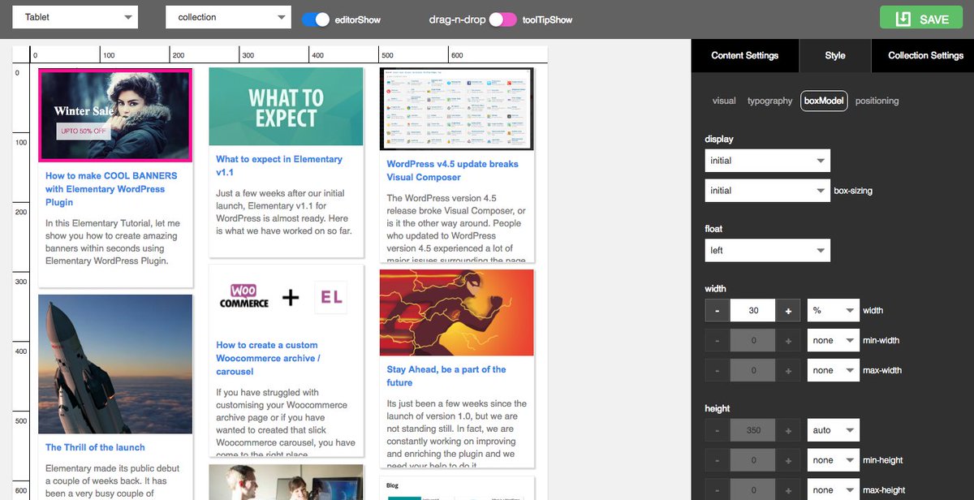Viewport: 974px width, 500px height.
Task: Open the max-width unit dropdown
Action: 833,370
